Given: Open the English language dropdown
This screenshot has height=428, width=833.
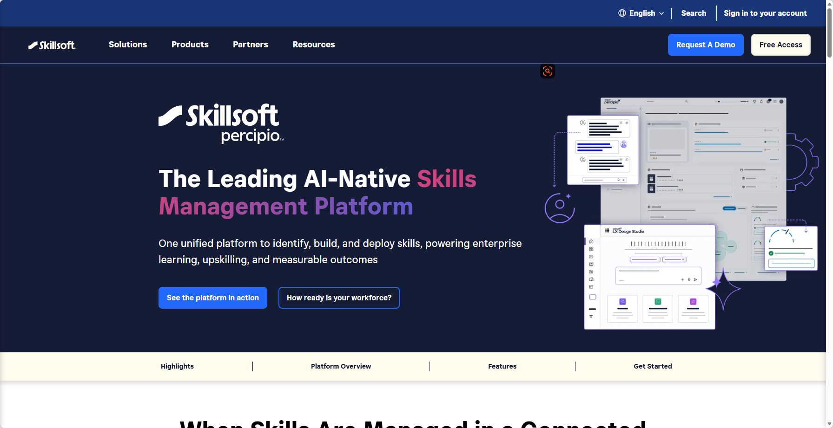Looking at the screenshot, I should coord(641,13).
